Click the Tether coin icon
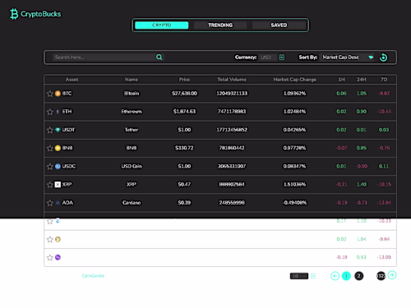411x308 pixels. click(x=58, y=130)
